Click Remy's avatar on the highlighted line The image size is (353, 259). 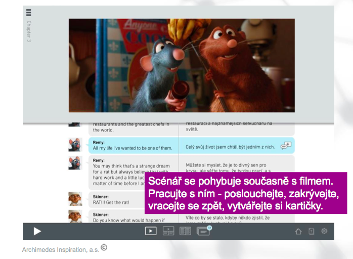click(x=75, y=145)
